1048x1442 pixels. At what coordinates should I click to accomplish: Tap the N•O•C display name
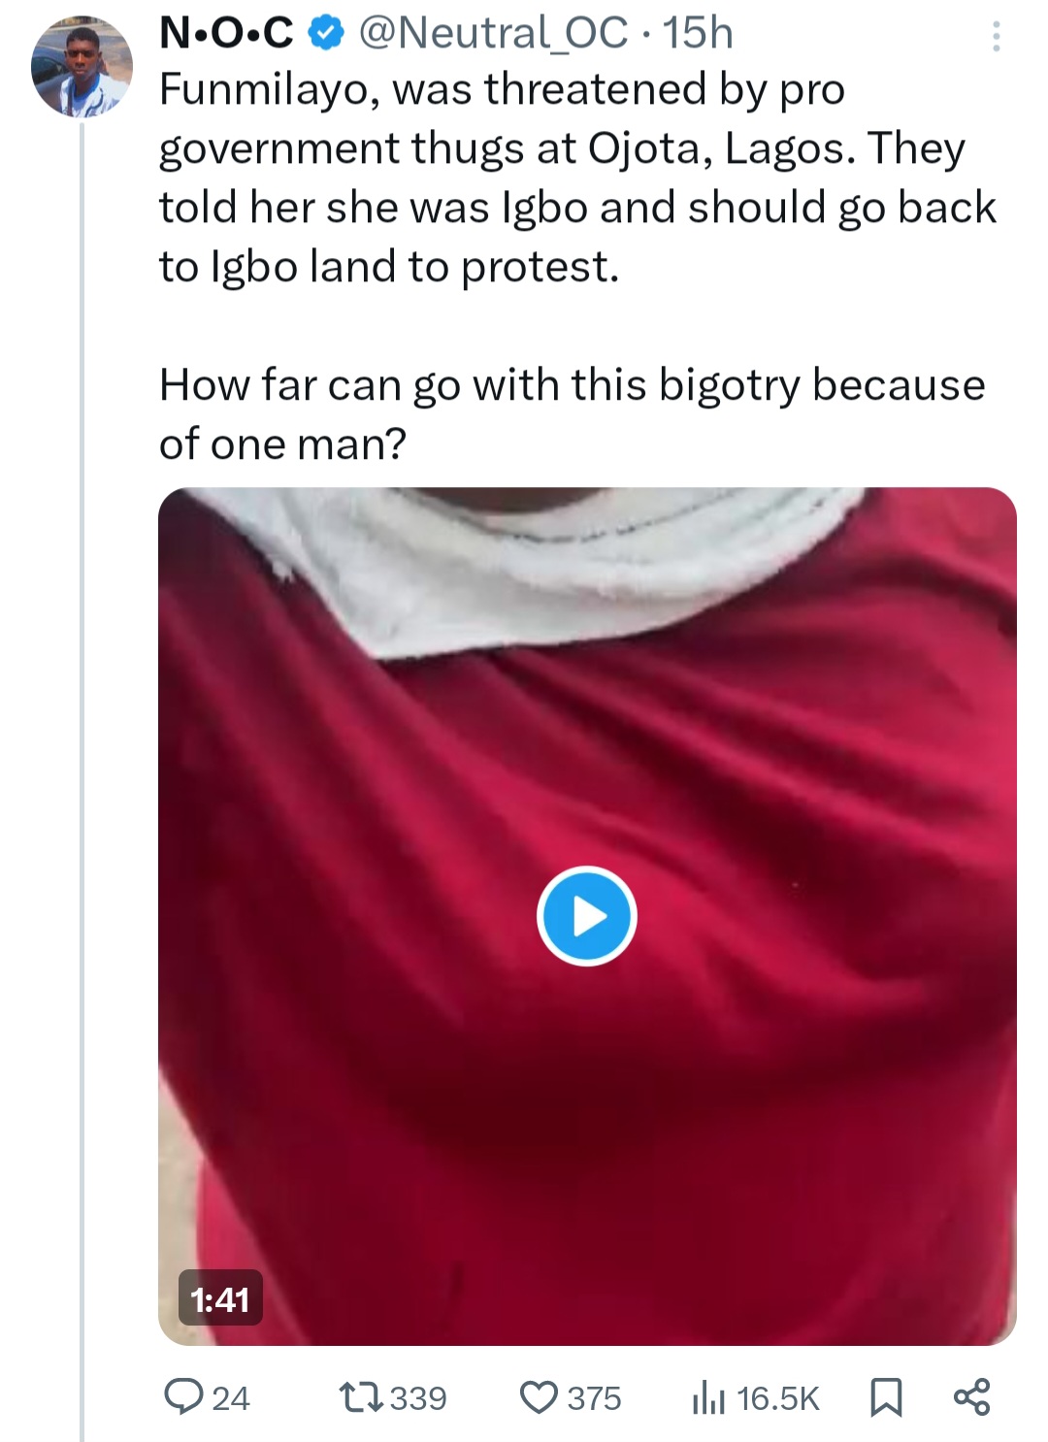tap(225, 33)
